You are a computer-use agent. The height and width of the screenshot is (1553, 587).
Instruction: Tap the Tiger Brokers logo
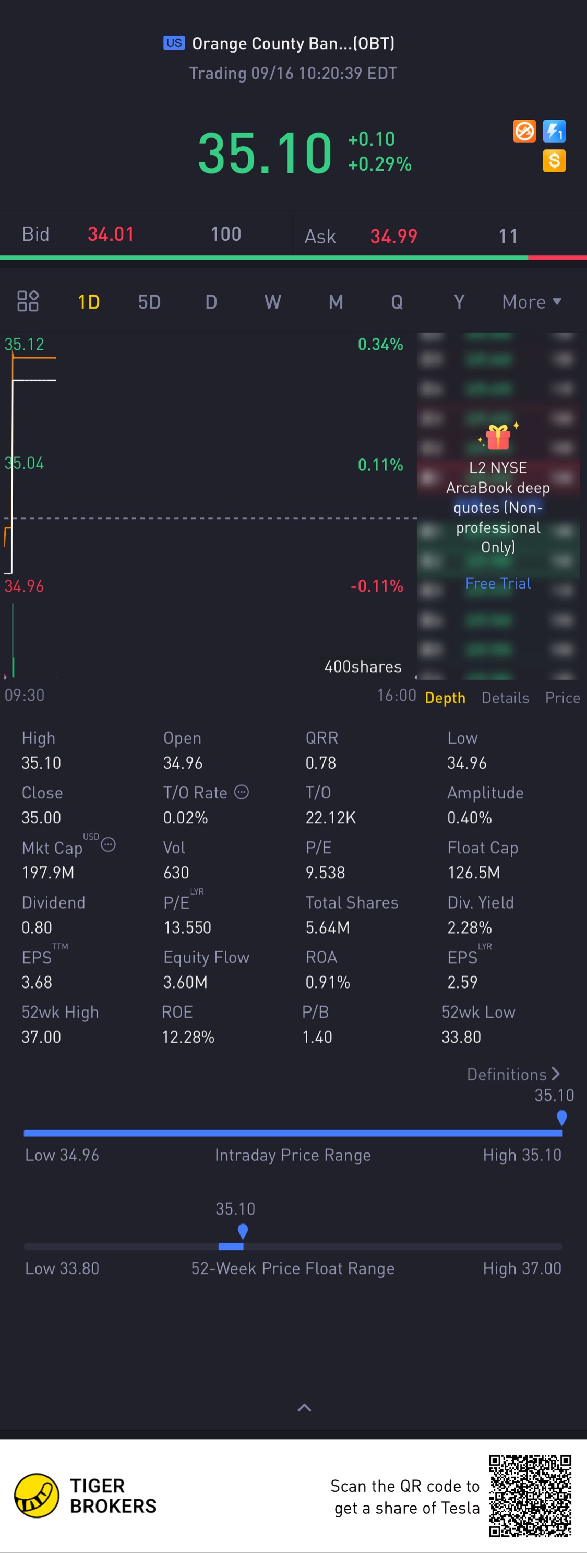(x=37, y=1495)
